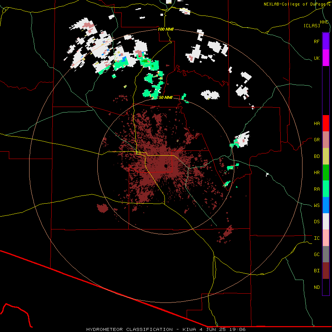Click the RA light green legend swatch
Screen dimensions: 332x332
pos(326,189)
